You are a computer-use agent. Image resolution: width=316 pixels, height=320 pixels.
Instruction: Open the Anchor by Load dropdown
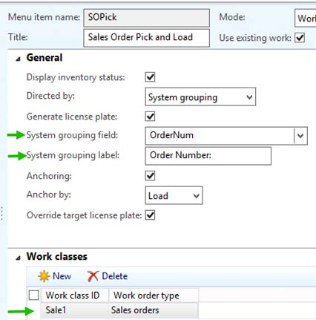click(174, 195)
